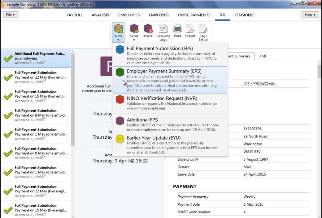Open the PENSIONS tab
The height and width of the screenshot is (218, 322).
click(x=244, y=15)
